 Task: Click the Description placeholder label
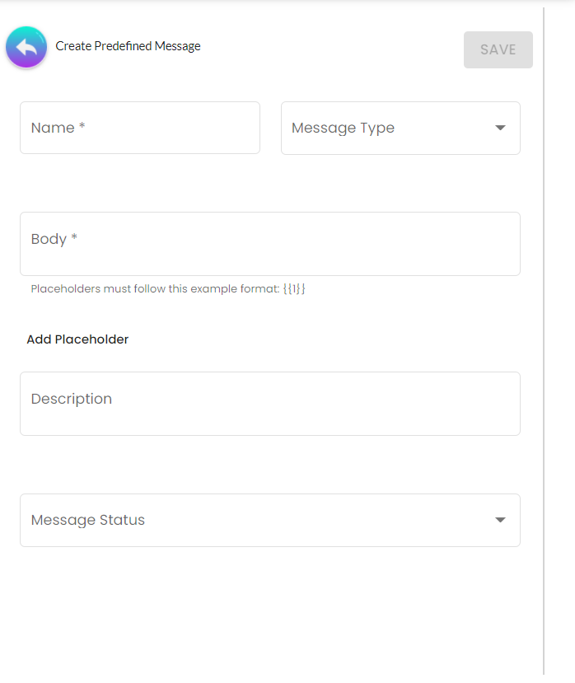(71, 399)
